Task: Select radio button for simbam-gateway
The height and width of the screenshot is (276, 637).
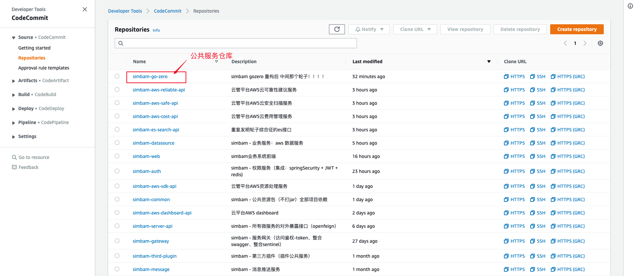Action: tap(117, 241)
